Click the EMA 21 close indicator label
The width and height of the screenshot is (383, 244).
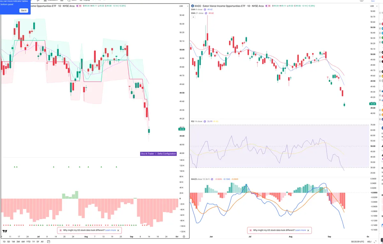click(197, 13)
